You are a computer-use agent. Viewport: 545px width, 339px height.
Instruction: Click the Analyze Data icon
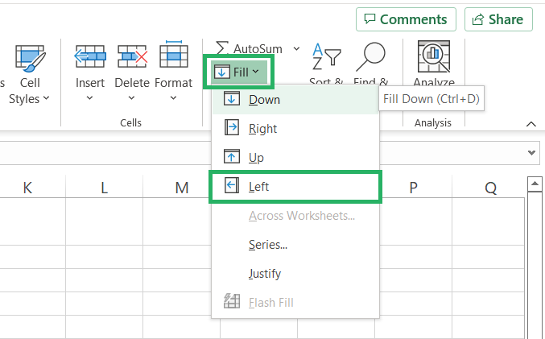point(434,56)
